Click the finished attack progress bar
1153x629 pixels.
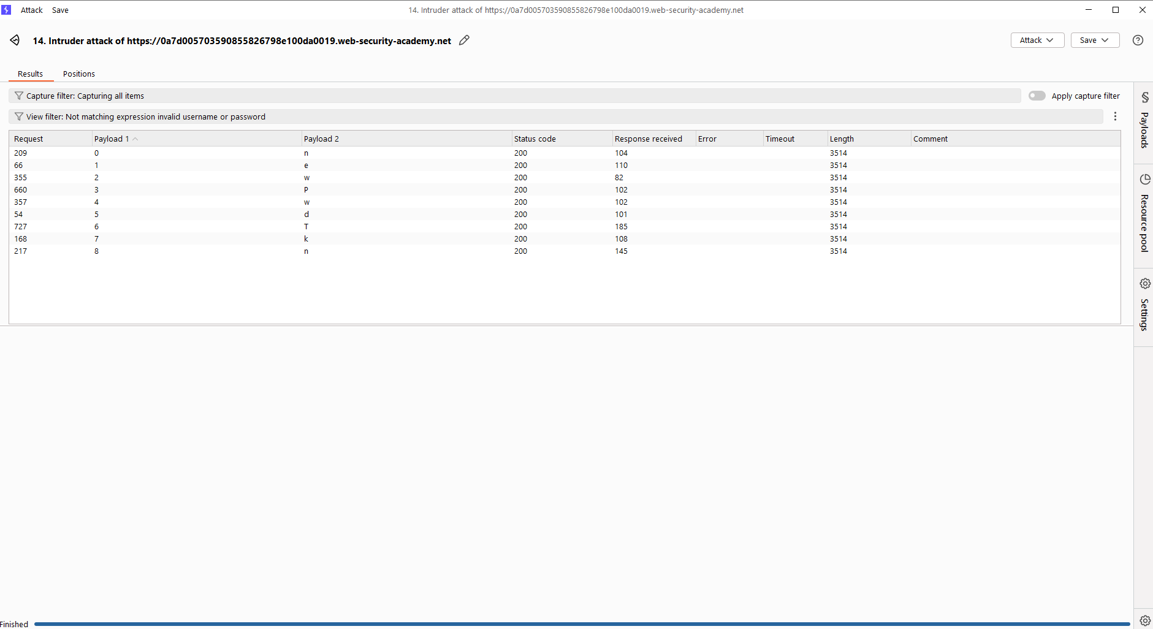(581, 624)
